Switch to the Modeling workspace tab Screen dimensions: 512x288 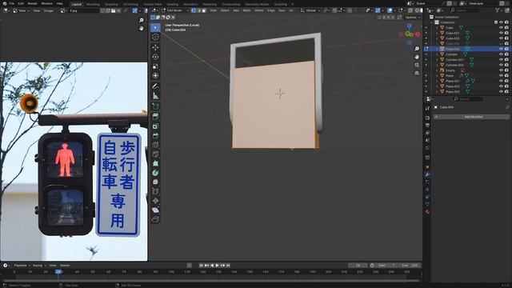coord(93,4)
